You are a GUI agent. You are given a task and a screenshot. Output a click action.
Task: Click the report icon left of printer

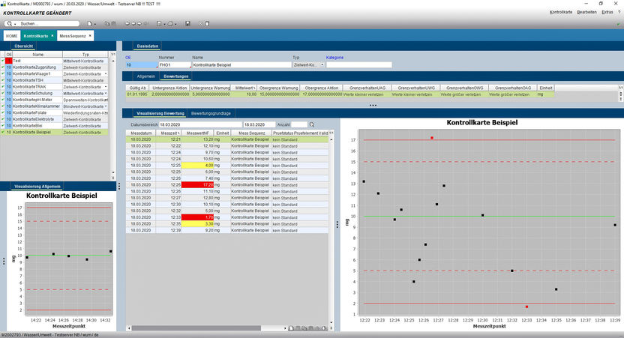click(x=159, y=24)
